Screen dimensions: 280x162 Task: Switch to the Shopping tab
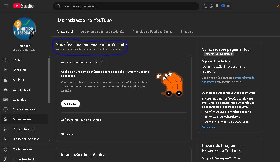[187, 32]
